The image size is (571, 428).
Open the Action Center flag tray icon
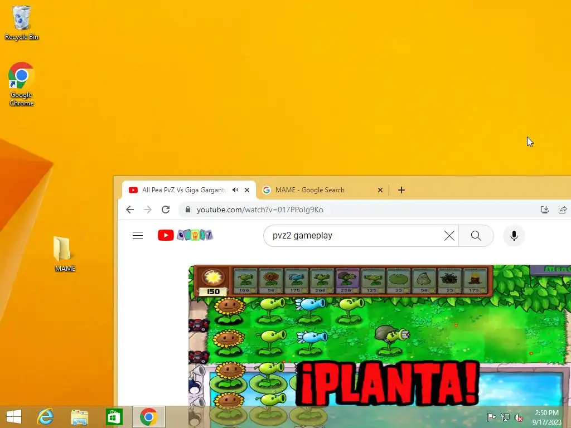tap(491, 417)
